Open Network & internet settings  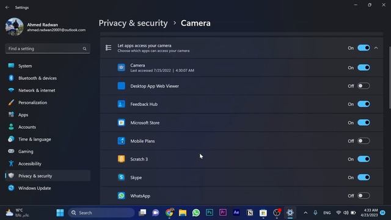48,90
